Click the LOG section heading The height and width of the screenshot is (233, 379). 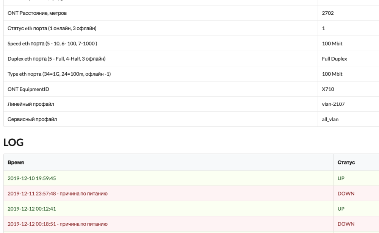pyautogui.click(x=14, y=142)
